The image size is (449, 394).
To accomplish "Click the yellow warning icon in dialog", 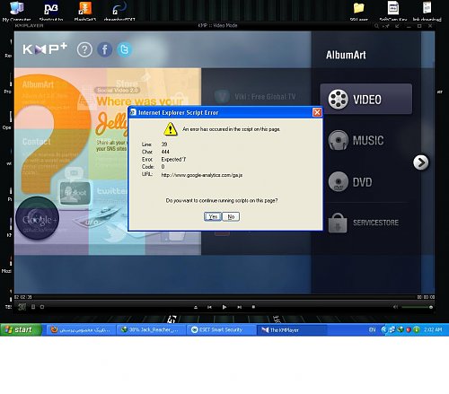I will pos(171,129).
